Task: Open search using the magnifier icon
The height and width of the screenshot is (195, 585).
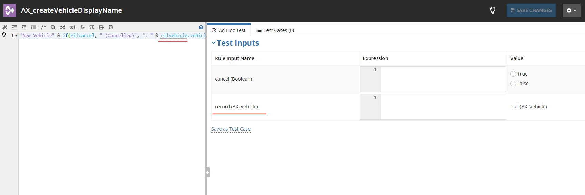Action: pos(53,27)
